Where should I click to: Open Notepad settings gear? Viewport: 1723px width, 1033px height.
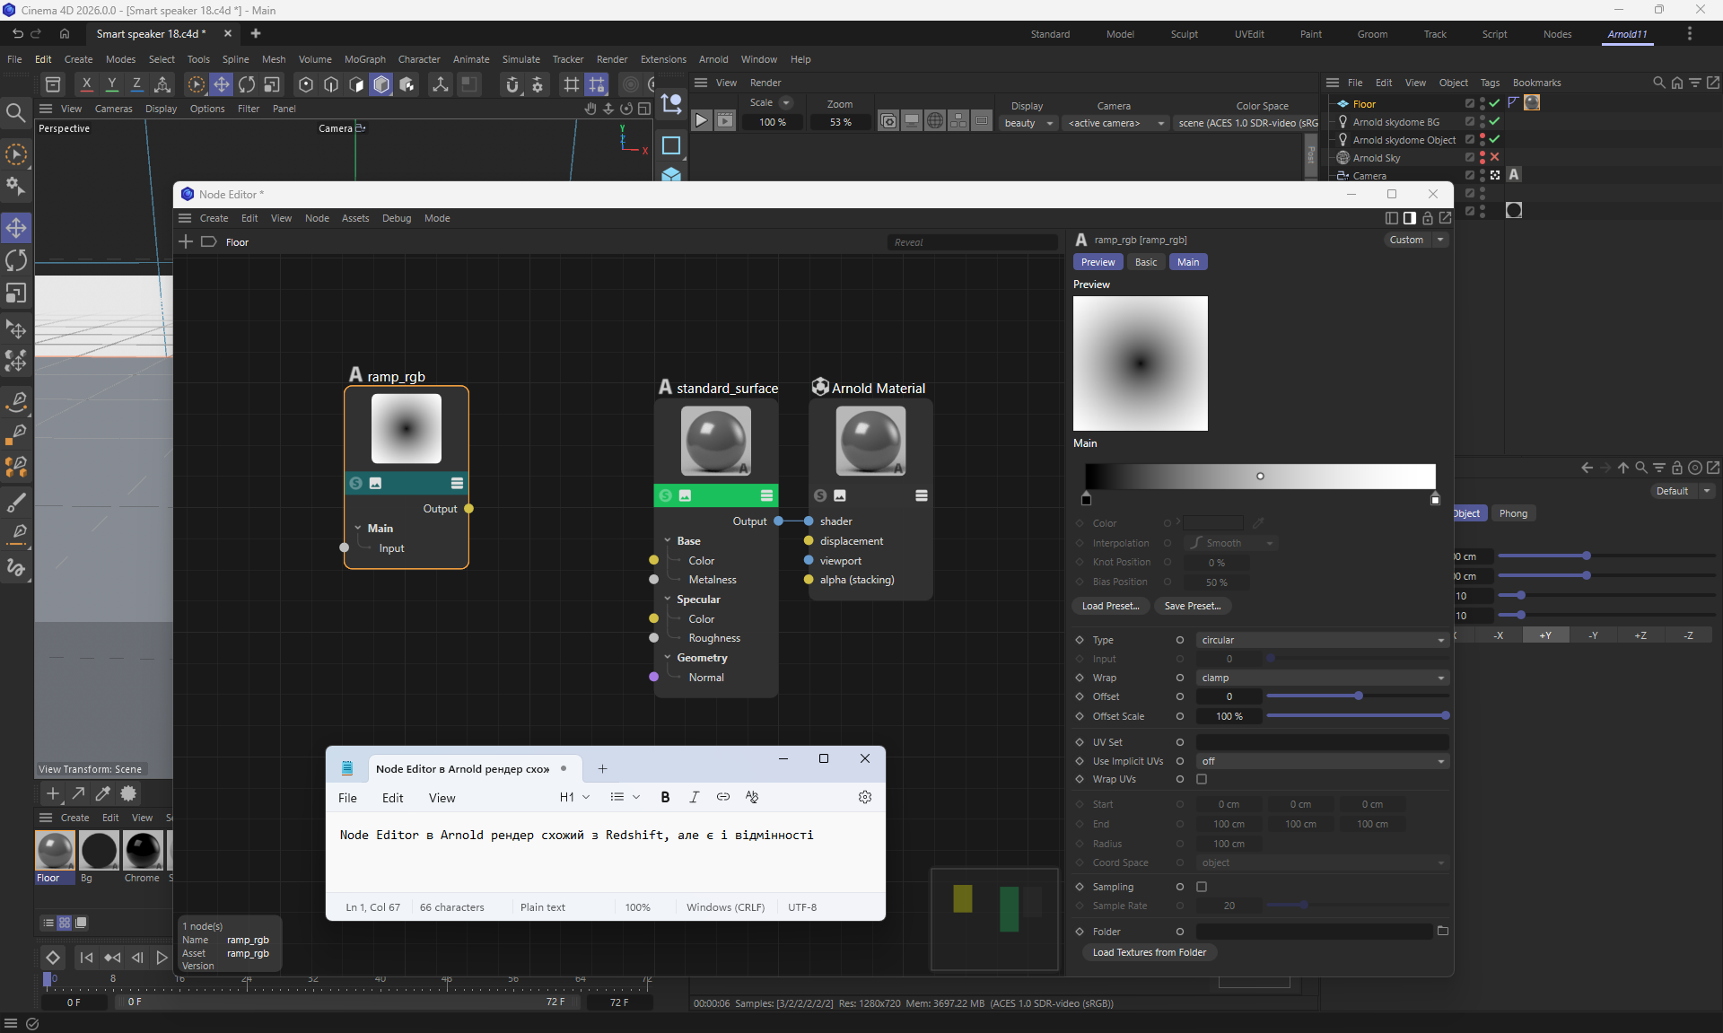(x=865, y=797)
